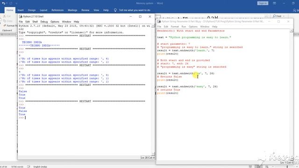This screenshot has width=299, height=168.
Task: Open Options menu in Python Shell
Action: pyautogui.click(x=55, y=22)
